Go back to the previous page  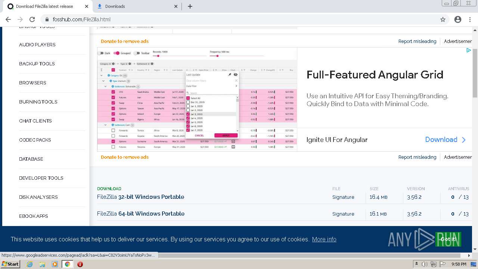8,19
